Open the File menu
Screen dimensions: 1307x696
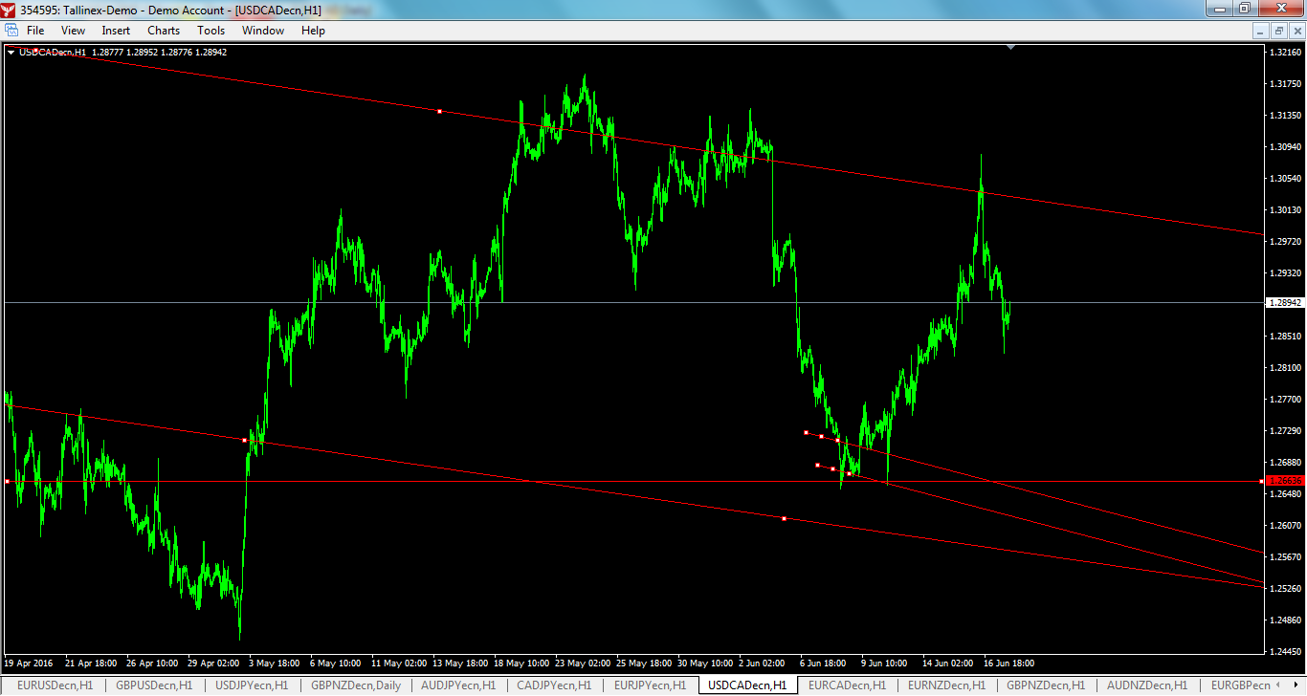tap(34, 30)
